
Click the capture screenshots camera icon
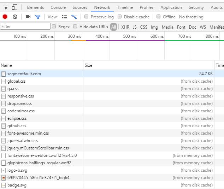[x=28, y=17]
